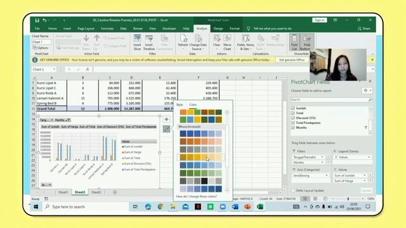Click the Chart Elements plus button
Viewport: 406px width, 228px height.
coord(166,119)
